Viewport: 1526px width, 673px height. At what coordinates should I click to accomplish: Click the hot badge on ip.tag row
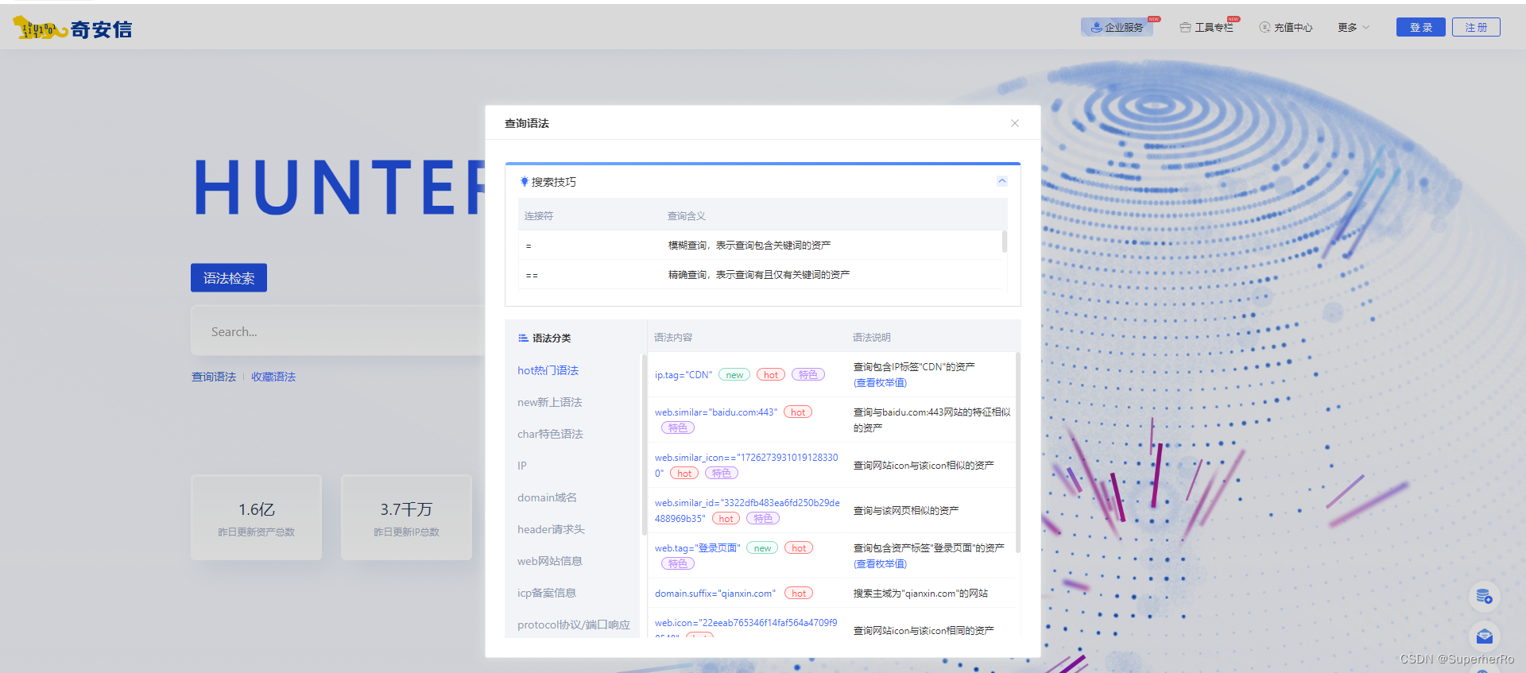(x=771, y=375)
